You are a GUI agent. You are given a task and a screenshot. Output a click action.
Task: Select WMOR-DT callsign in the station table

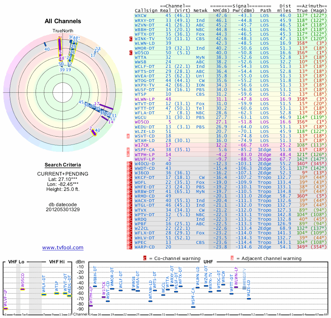coord(144,48)
